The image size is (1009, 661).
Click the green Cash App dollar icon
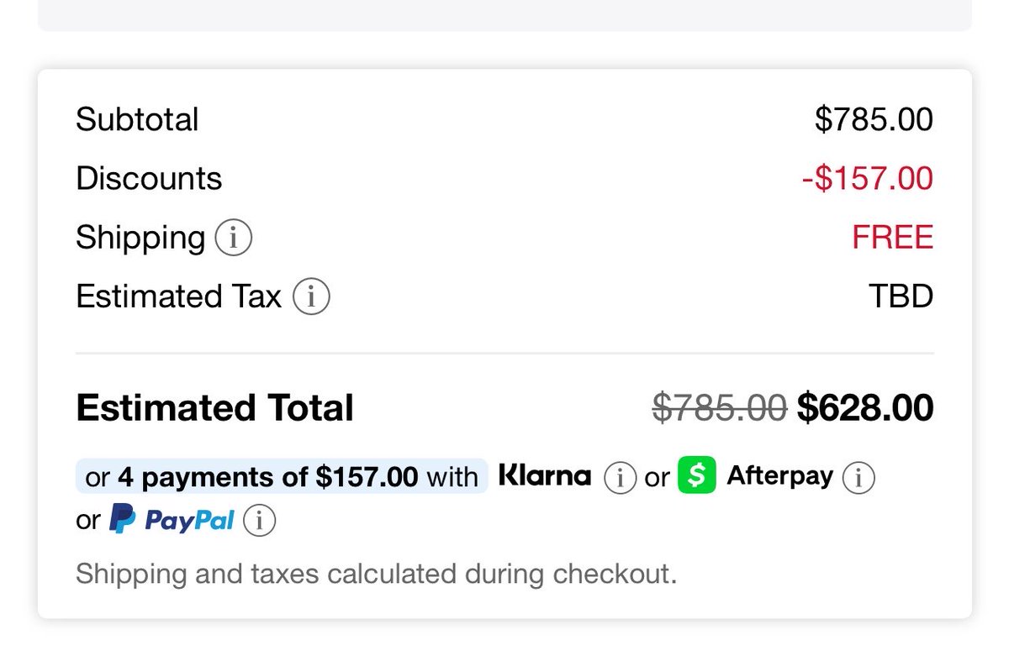[696, 475]
